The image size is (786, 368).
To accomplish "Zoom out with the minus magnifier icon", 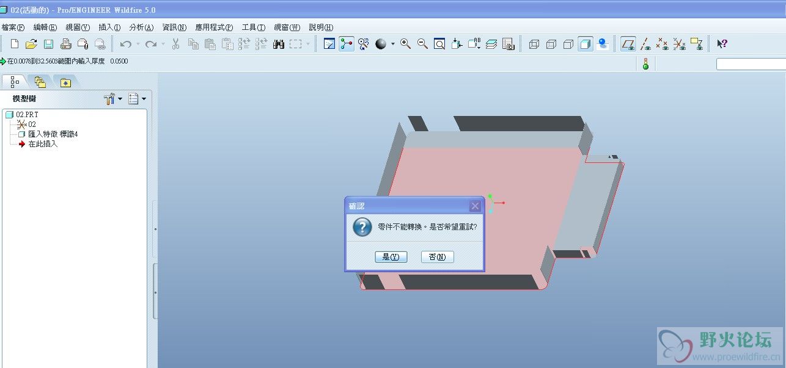I will pyautogui.click(x=422, y=44).
